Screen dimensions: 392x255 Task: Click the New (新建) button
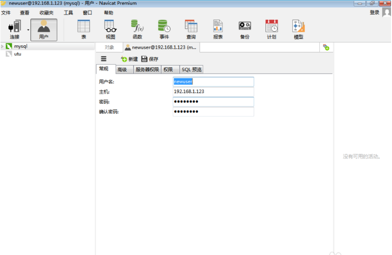tap(129, 59)
